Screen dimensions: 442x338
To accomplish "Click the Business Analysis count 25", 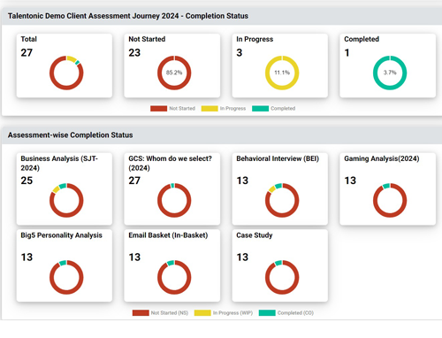I will pos(27,181).
